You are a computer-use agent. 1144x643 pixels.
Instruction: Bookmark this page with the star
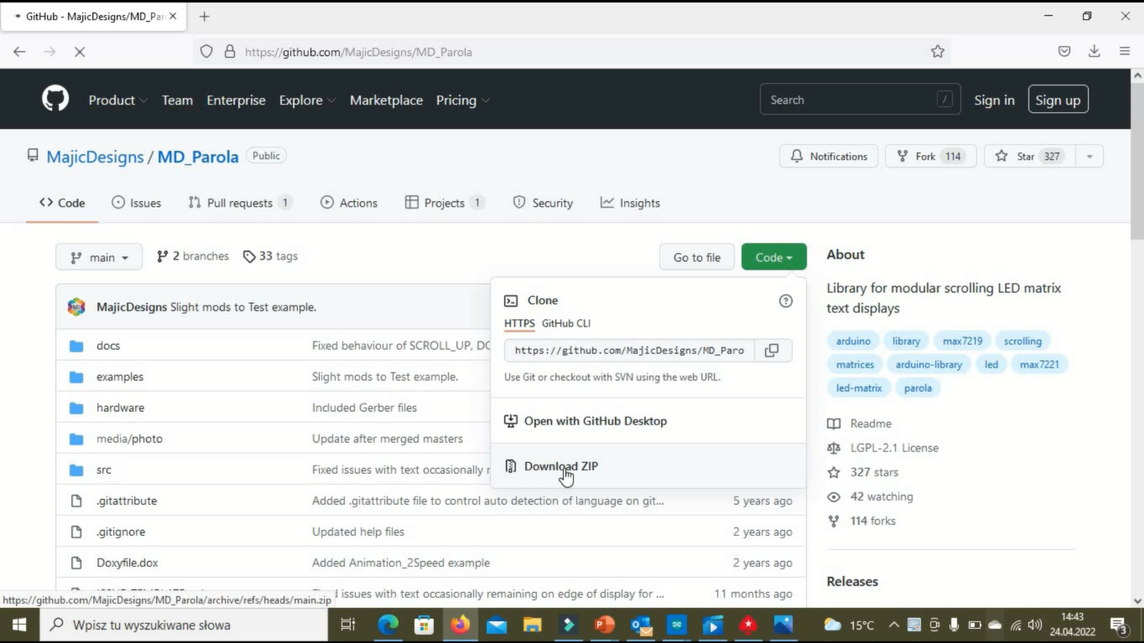(938, 52)
